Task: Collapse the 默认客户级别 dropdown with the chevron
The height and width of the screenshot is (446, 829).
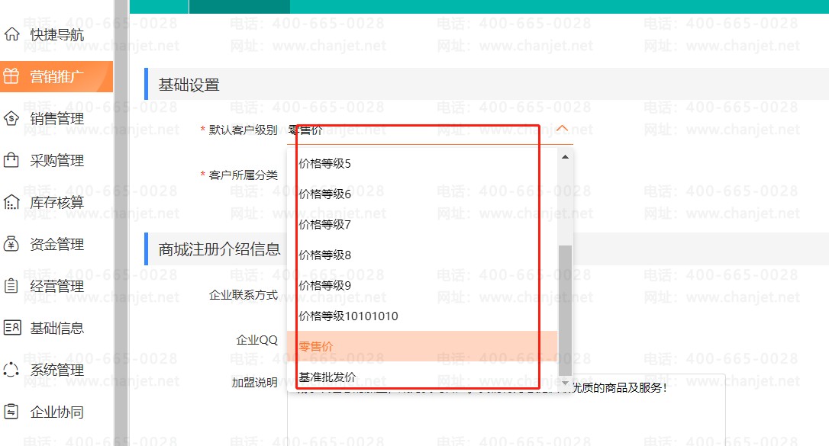Action: tap(562, 129)
